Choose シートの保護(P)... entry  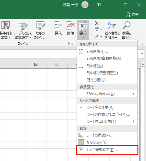[x=107, y=135]
